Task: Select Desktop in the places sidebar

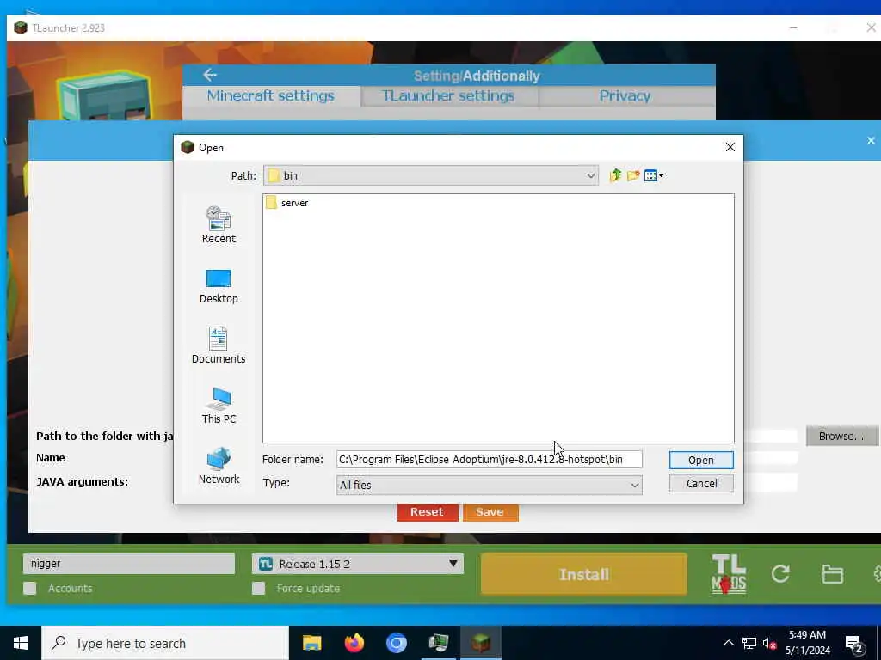Action: click(x=219, y=286)
